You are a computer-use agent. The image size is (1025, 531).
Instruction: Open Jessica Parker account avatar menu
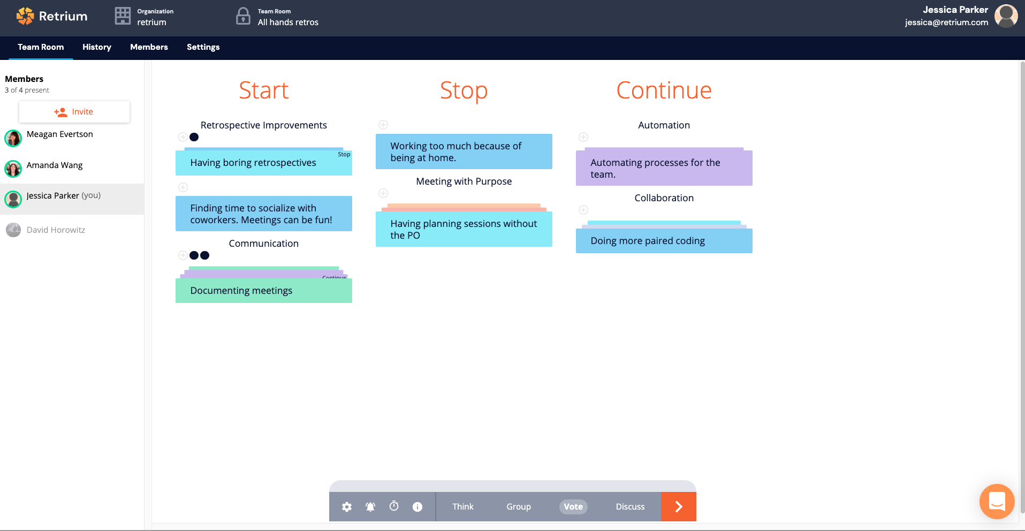[1006, 16]
